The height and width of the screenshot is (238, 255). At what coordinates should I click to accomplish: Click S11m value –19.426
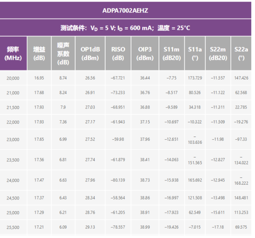pyautogui.click(x=171, y=227)
